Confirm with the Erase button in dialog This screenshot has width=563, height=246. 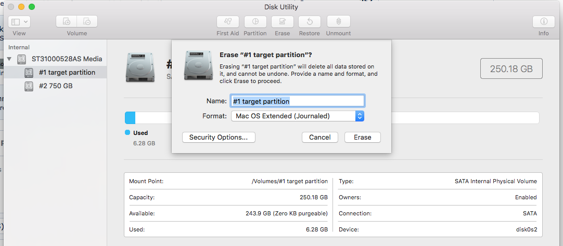coord(363,137)
